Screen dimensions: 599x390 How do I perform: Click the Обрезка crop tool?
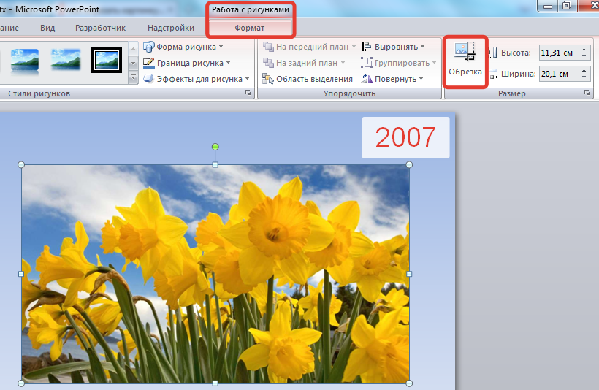click(465, 60)
